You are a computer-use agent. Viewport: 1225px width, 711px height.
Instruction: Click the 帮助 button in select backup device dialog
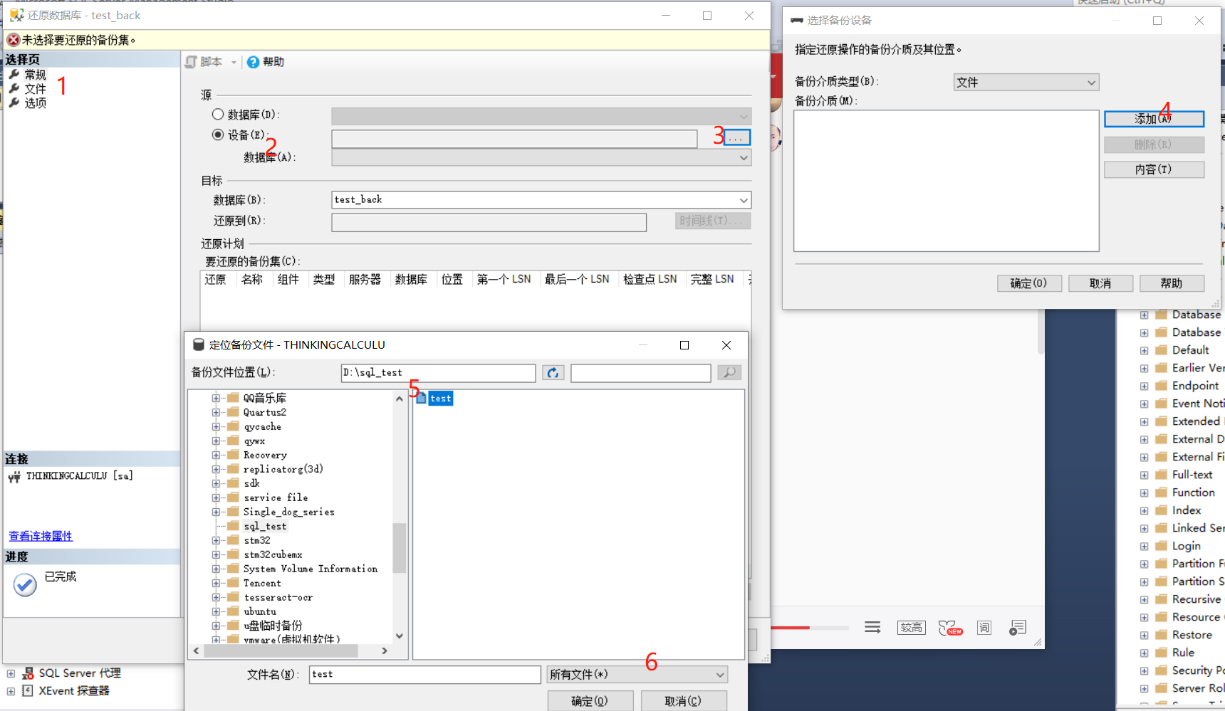click(1172, 283)
